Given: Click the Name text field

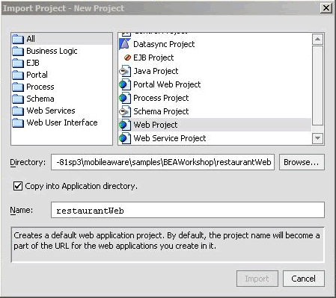Looking at the screenshot, I should tap(188, 210).
